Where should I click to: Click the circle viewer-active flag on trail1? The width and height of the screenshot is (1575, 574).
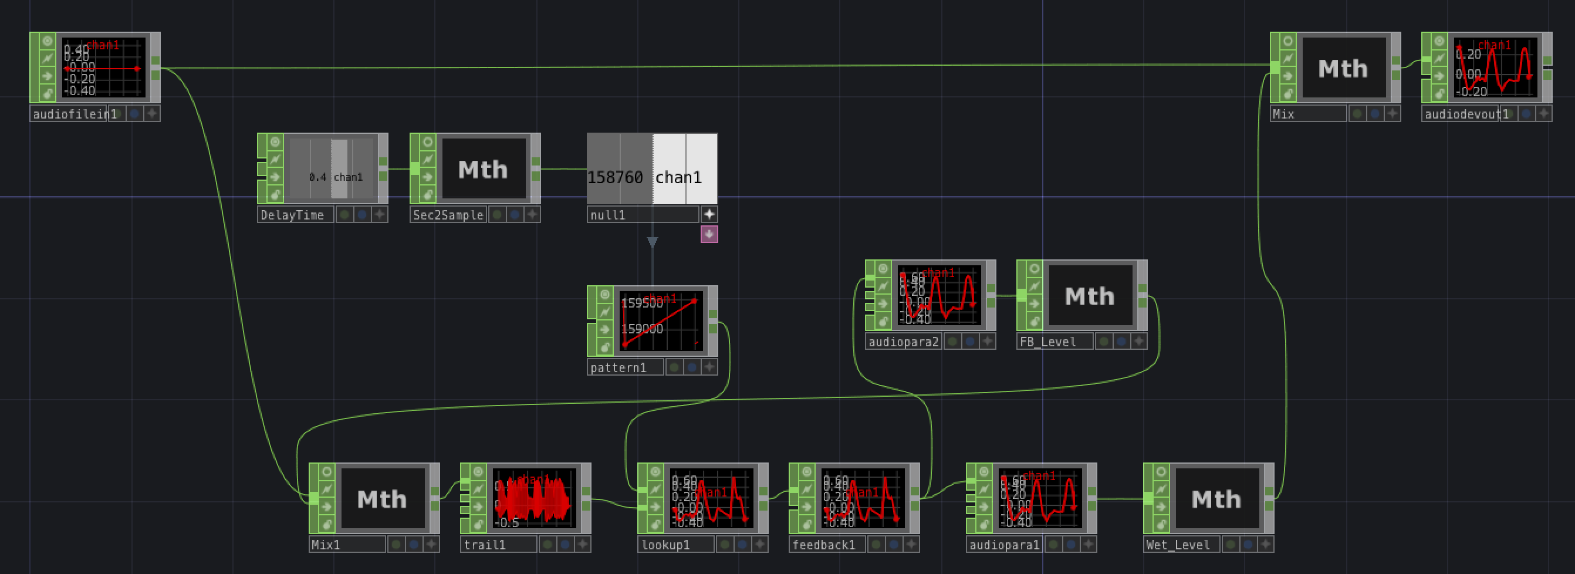[478, 472]
